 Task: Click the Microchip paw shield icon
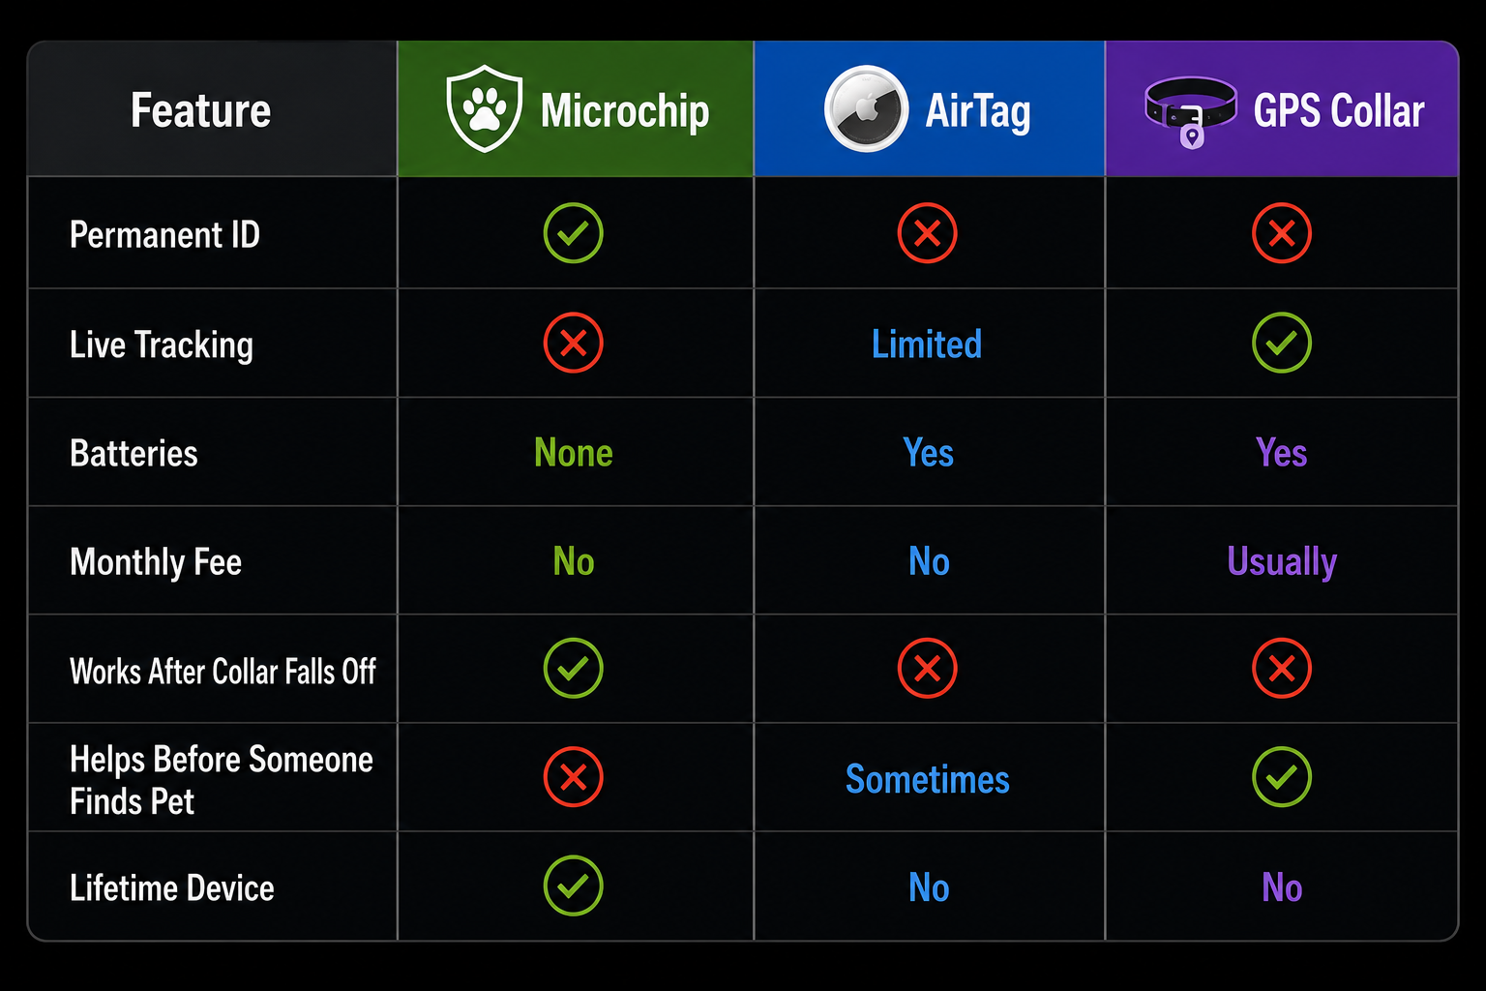[x=484, y=109]
